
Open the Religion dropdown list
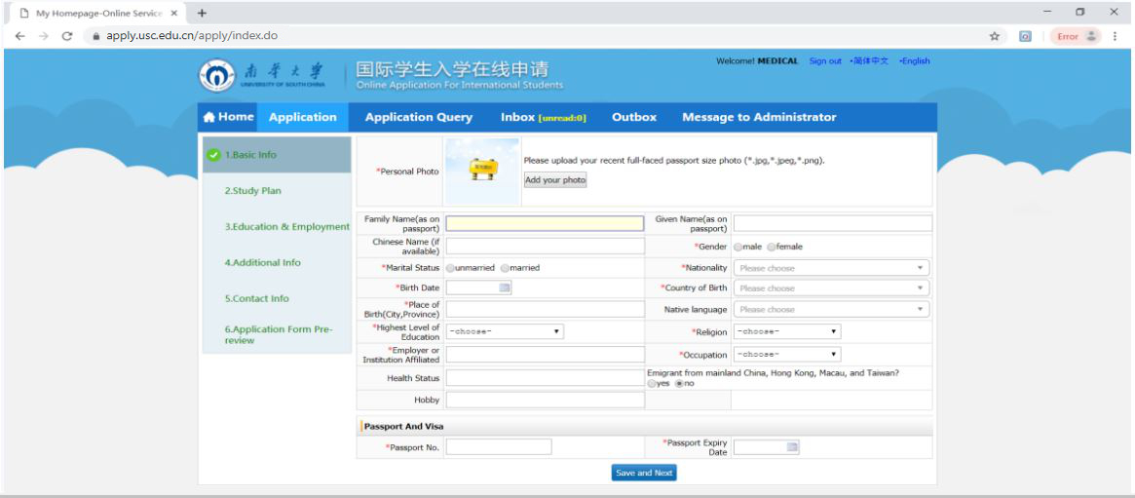tap(787, 331)
